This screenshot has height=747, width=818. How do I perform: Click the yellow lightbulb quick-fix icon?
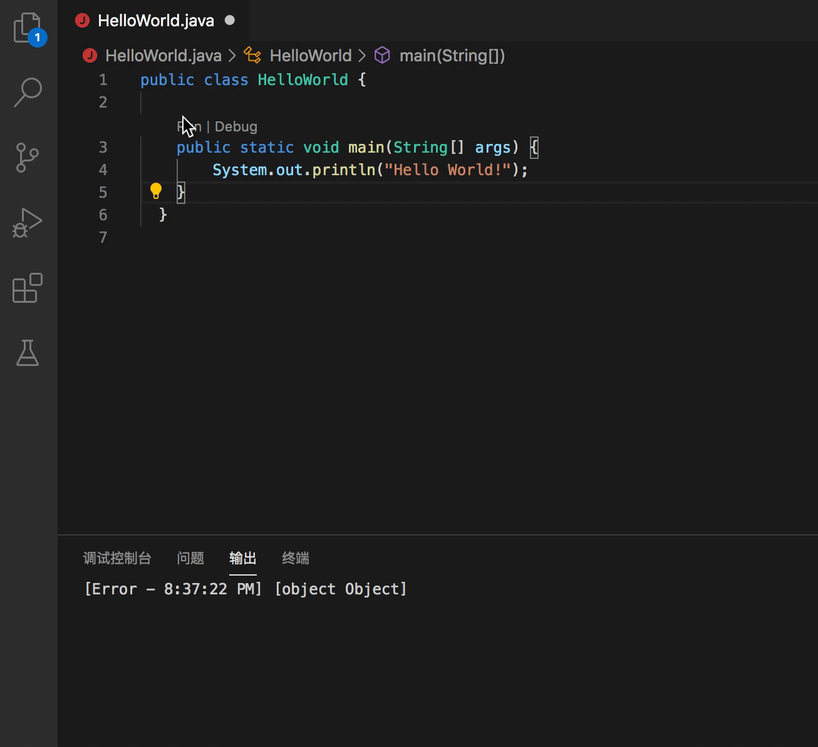point(156,191)
